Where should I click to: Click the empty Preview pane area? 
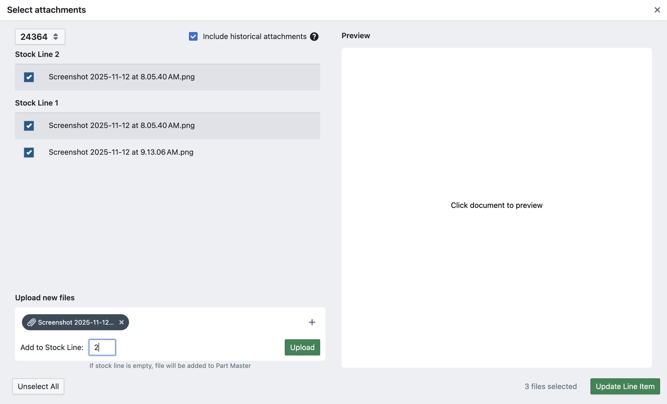(497, 135)
